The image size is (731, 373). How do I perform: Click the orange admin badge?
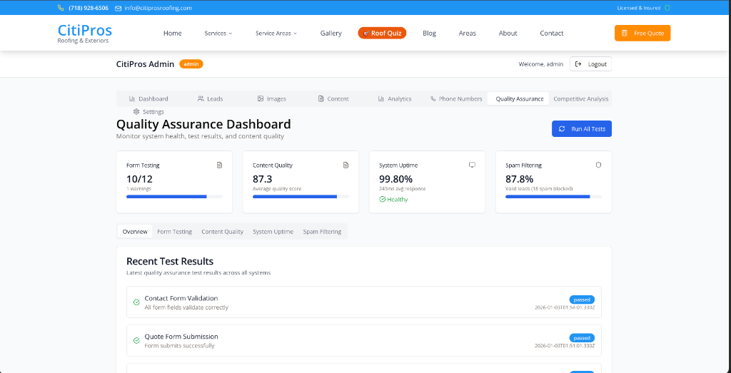click(x=191, y=64)
